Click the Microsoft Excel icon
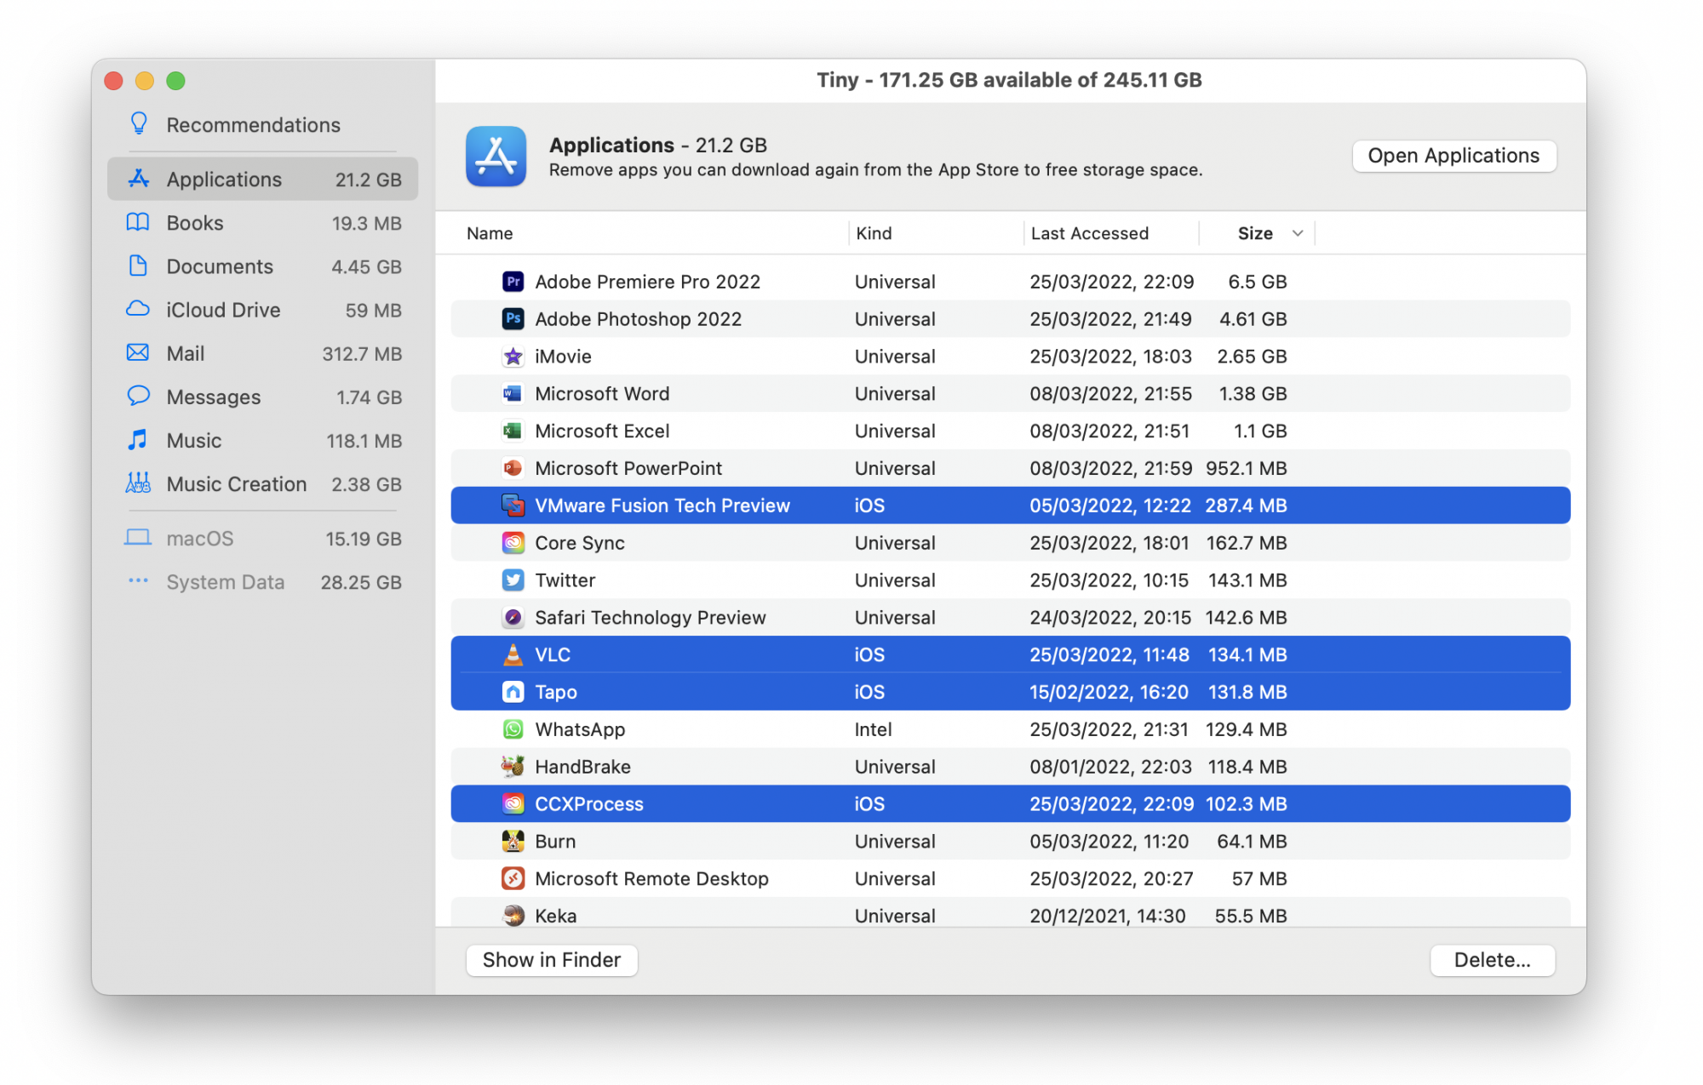 point(513,431)
